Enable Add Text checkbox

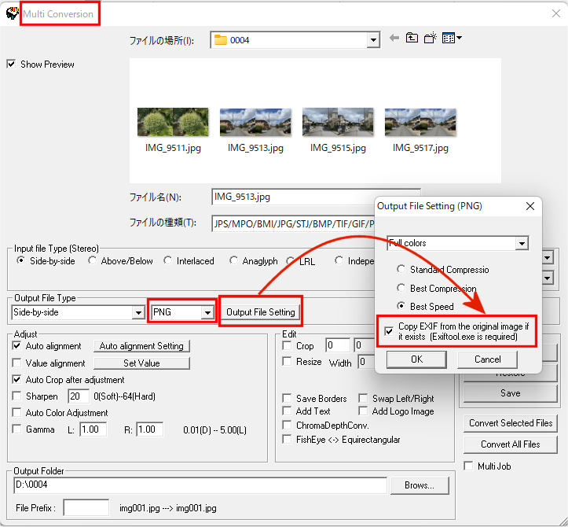(287, 411)
